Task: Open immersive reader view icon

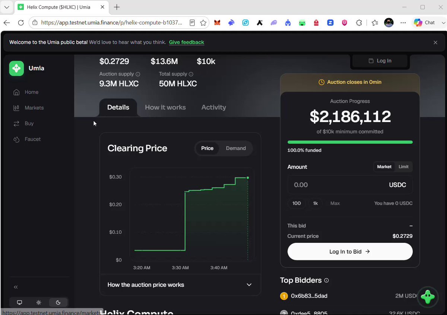Action: point(192,23)
